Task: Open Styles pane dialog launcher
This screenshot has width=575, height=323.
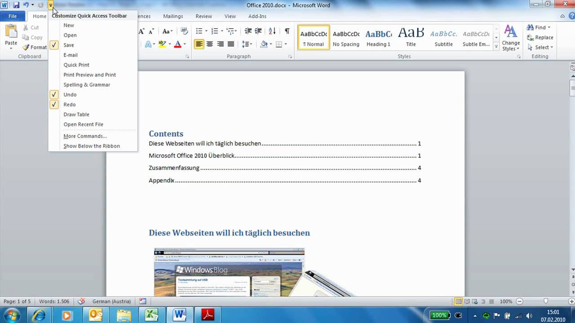Action: tap(519, 57)
